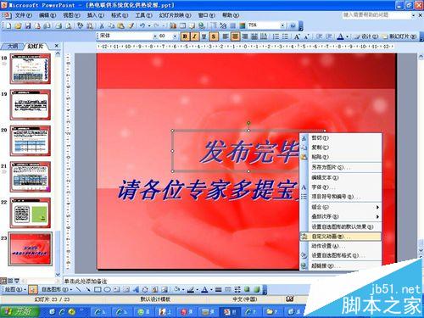Viewport: 424px width, 318px height.
Task: Click the Open file folder icon
Action: (x=19, y=26)
